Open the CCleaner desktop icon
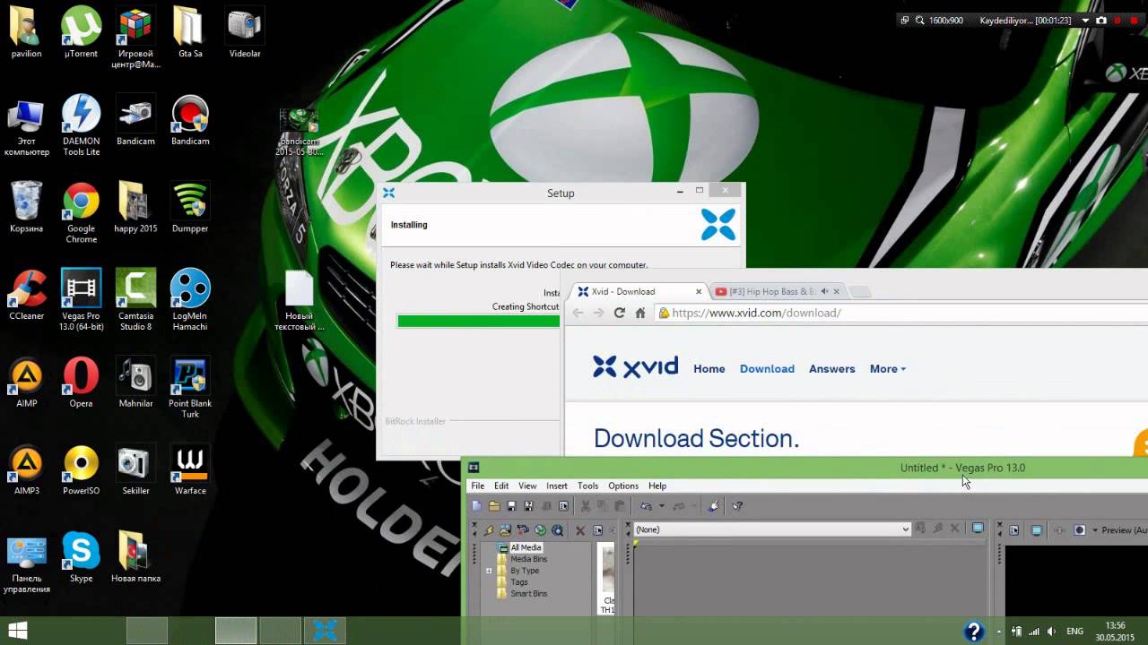This screenshot has height=645, width=1148. (x=27, y=296)
